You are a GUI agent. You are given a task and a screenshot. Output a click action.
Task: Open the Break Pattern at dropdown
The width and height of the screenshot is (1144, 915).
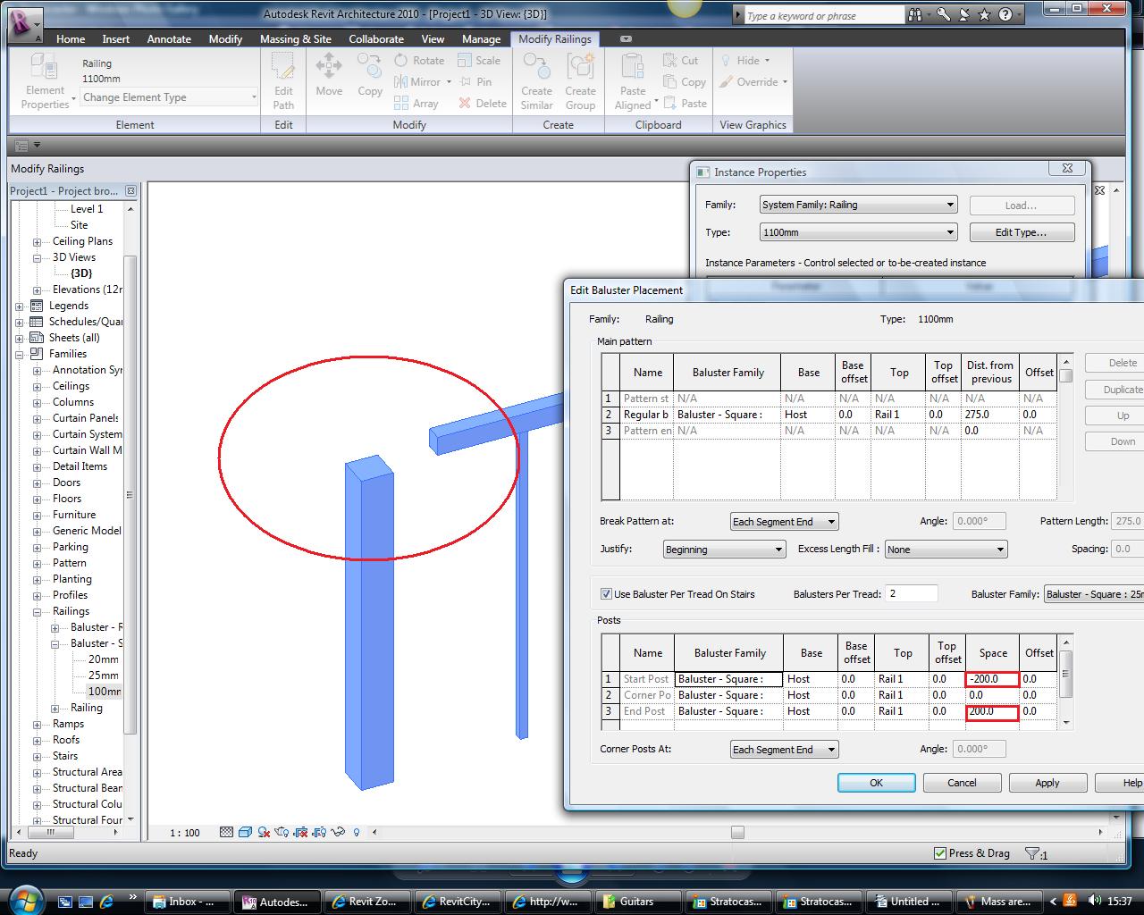point(784,522)
